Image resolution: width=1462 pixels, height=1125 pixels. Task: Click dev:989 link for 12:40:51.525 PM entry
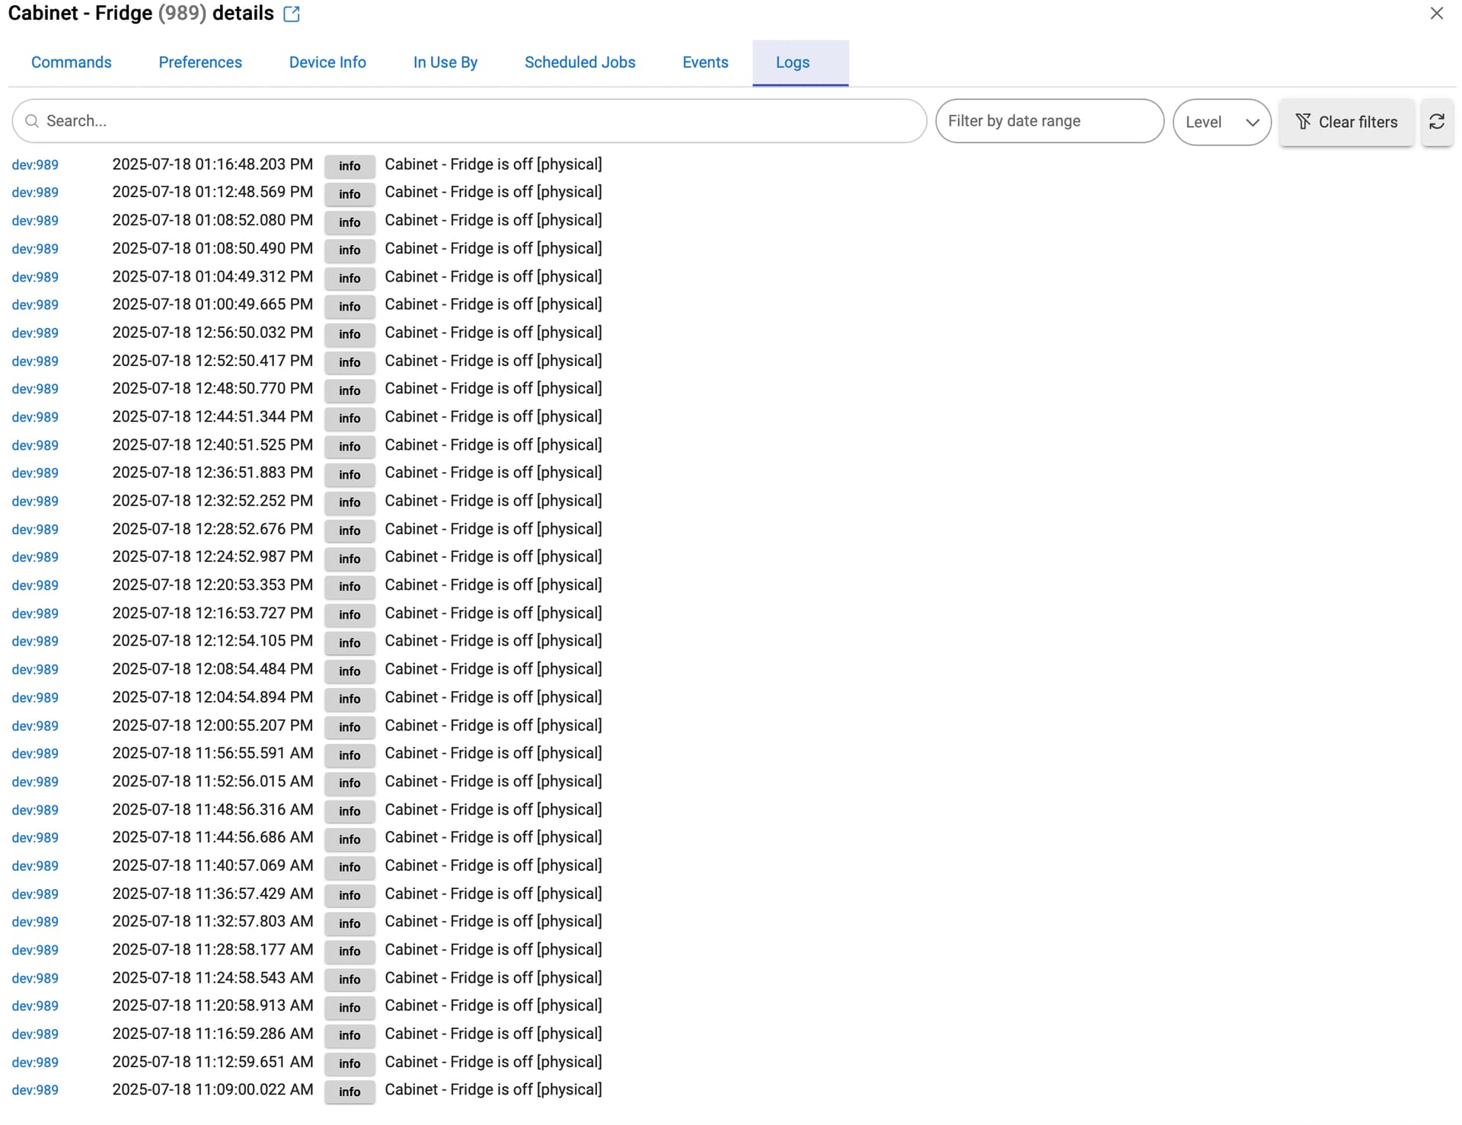click(35, 445)
